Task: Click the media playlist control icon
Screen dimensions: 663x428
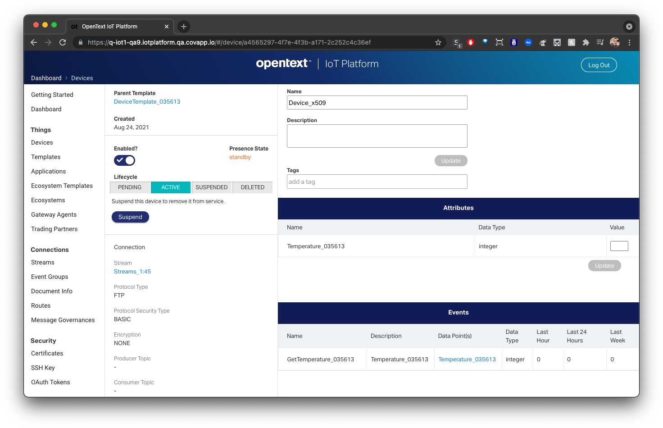Action: (x=600, y=42)
